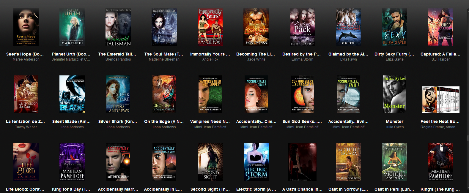Open the Cast in Peril cover
The image size is (469, 193).
(394, 162)
